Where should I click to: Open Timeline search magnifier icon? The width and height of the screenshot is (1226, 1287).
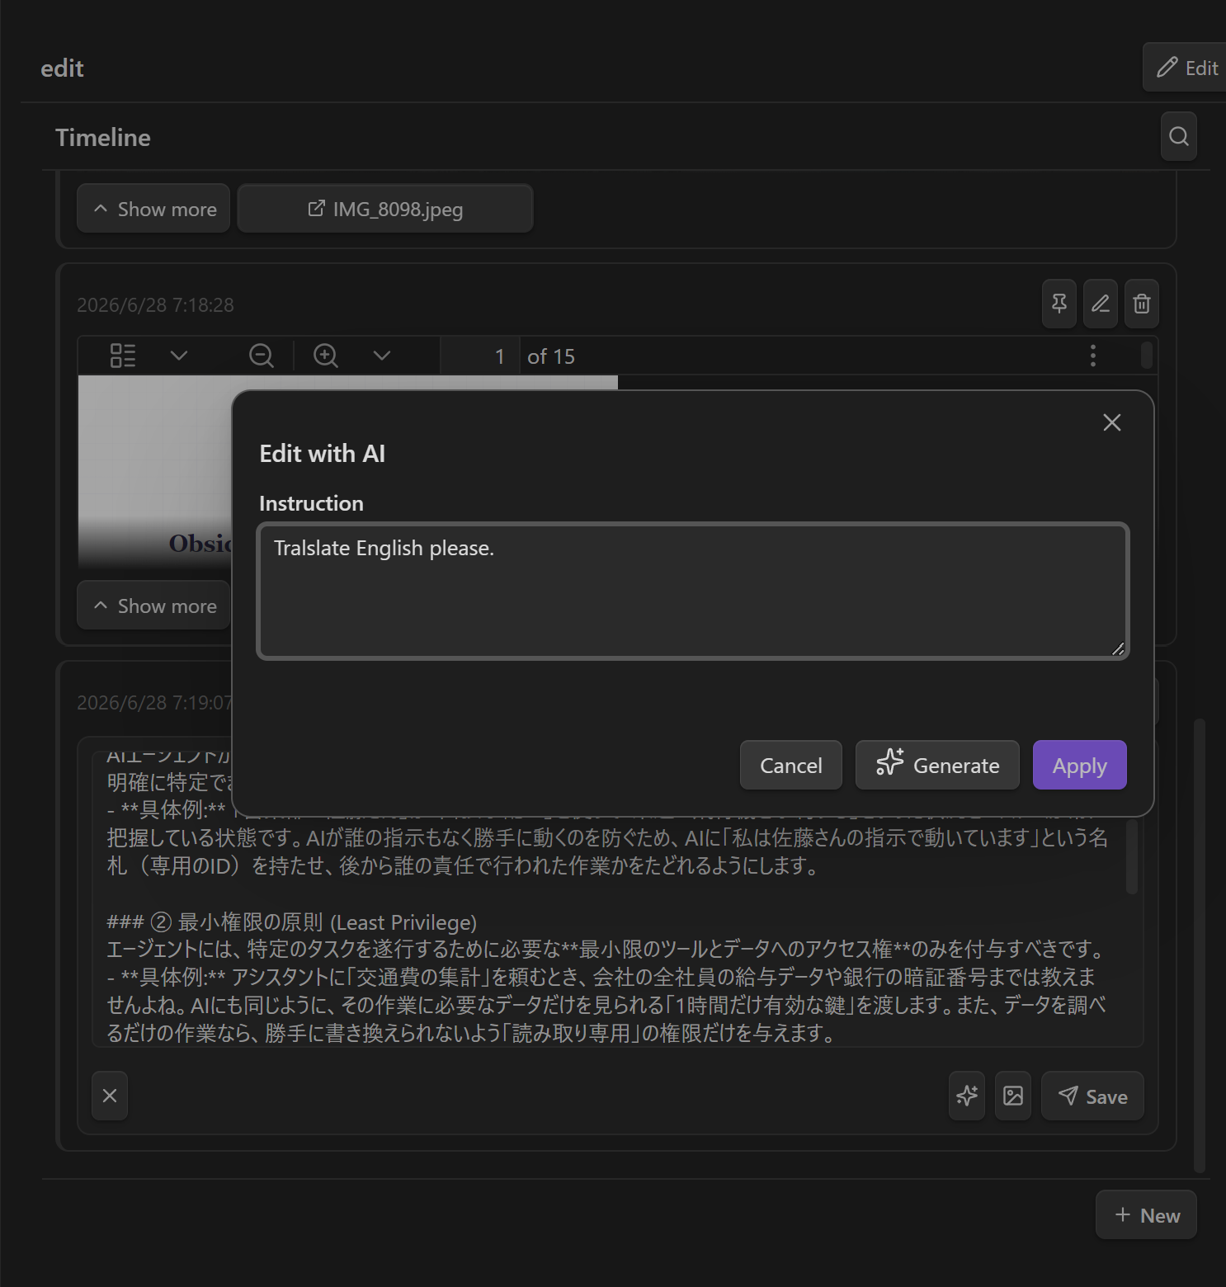(x=1179, y=136)
